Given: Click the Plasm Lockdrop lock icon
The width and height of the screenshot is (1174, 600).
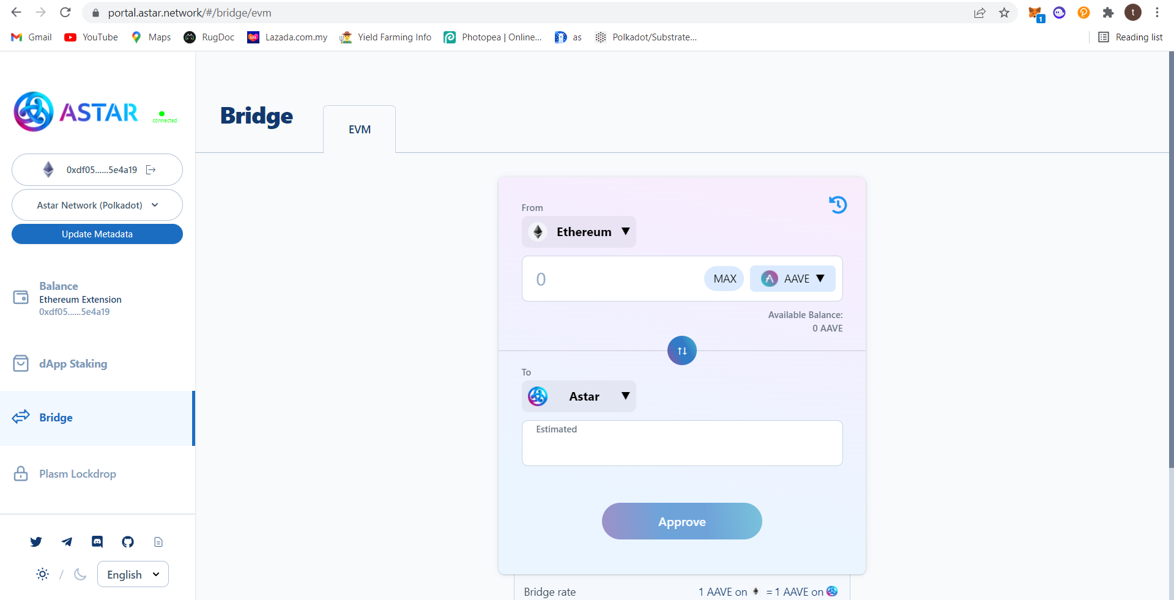Looking at the screenshot, I should (x=21, y=473).
